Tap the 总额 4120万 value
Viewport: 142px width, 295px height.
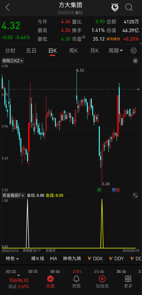tap(131, 22)
